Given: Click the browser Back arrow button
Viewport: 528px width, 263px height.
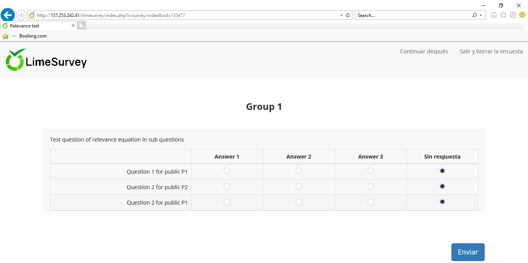Looking at the screenshot, I should (x=8, y=15).
